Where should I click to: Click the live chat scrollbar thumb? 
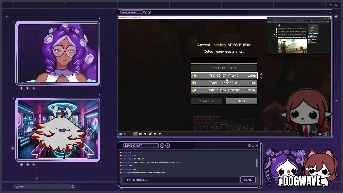coord(257,163)
